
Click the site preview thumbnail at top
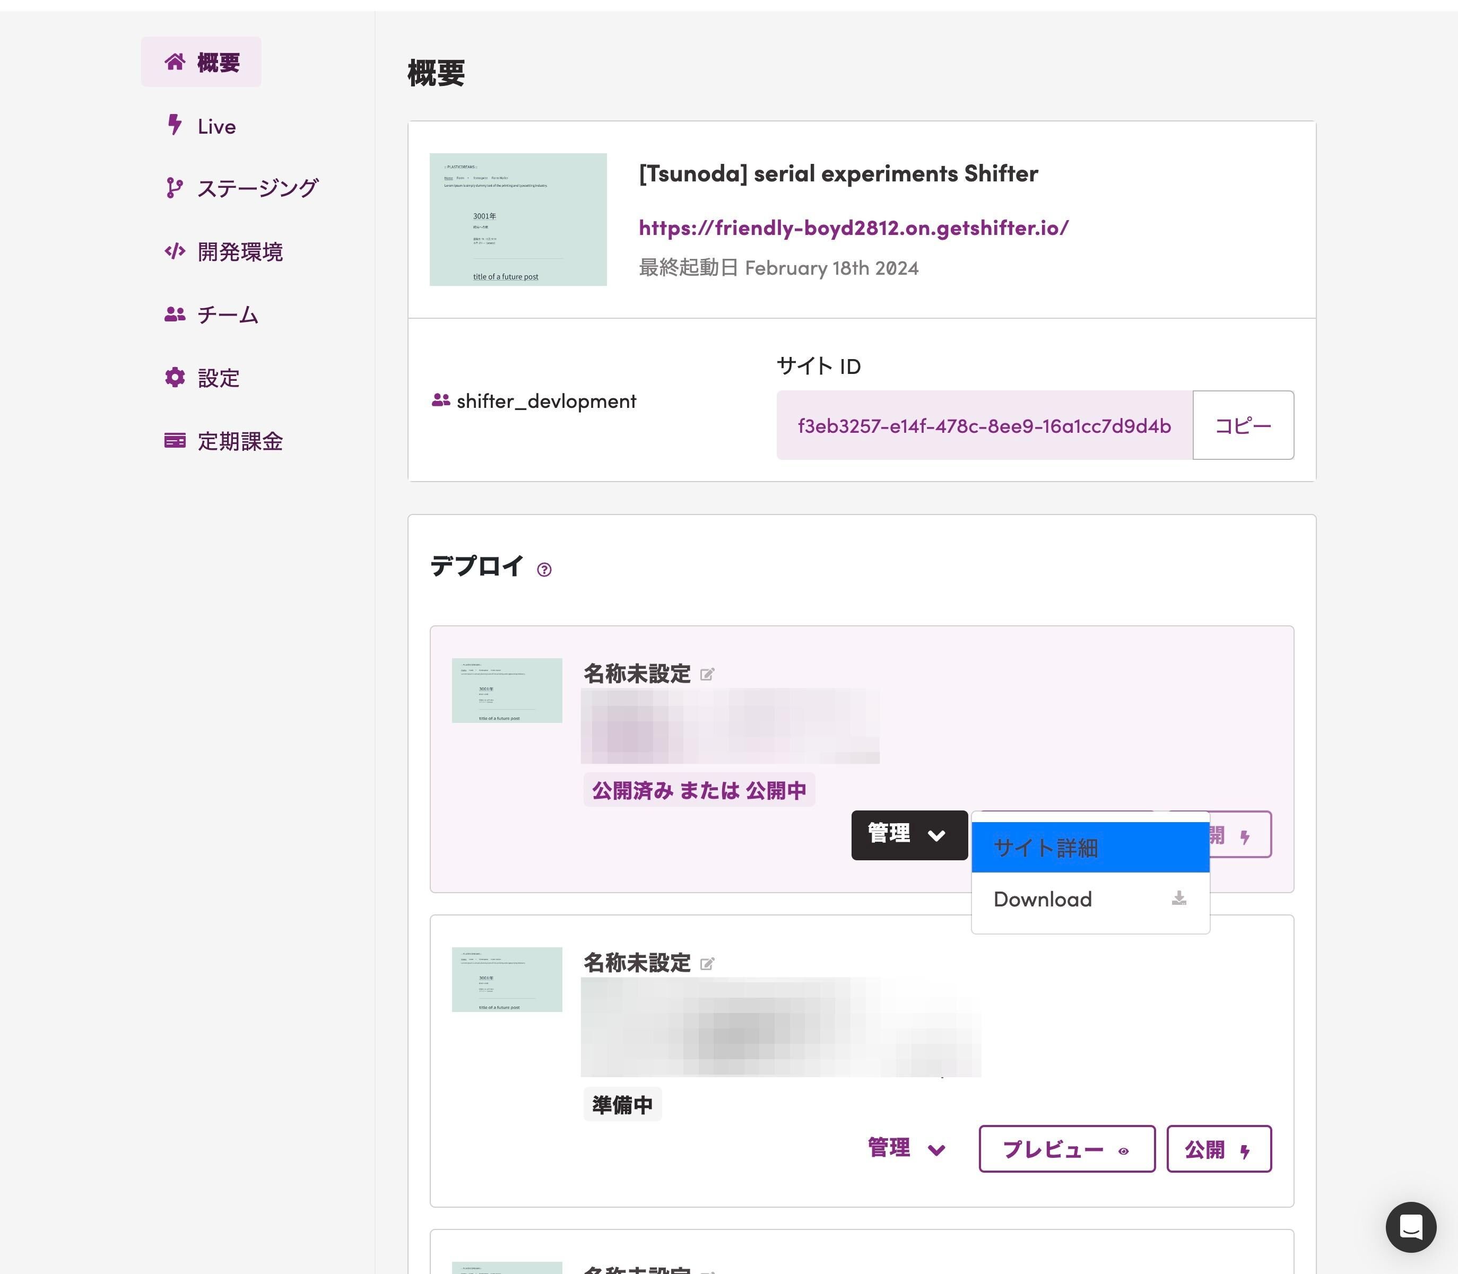click(x=518, y=219)
